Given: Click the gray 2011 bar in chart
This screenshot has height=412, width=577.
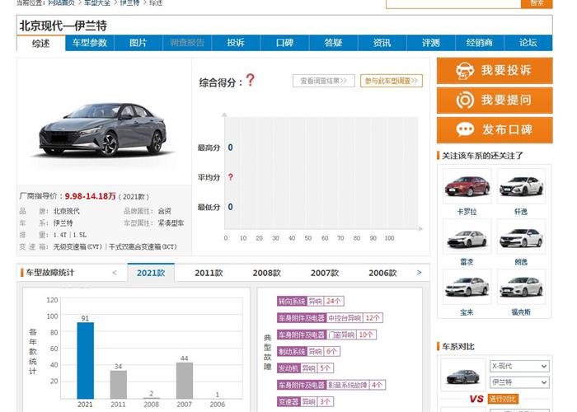Looking at the screenshot, I should pos(119,385).
